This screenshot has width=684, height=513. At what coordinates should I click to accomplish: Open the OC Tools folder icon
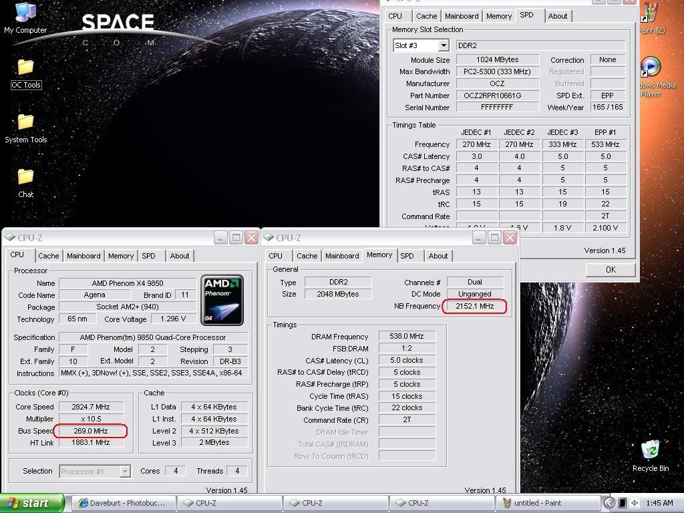pyautogui.click(x=26, y=73)
